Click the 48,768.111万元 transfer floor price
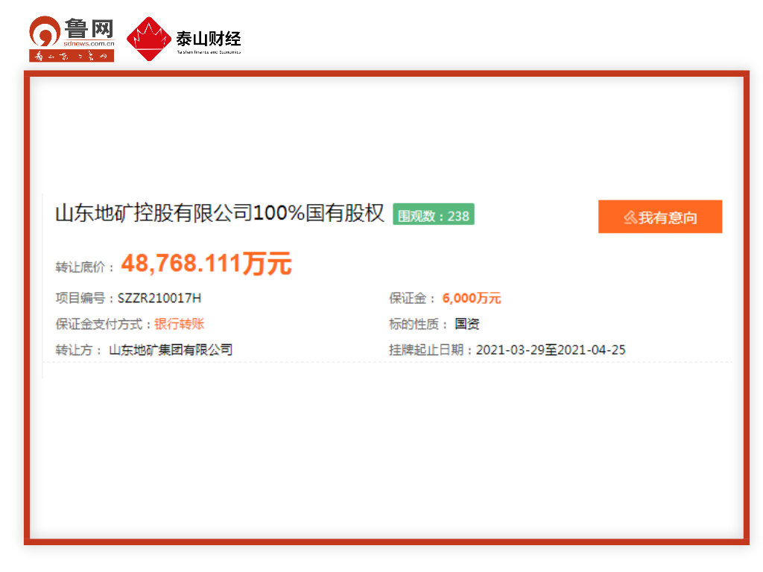The image size is (763, 572). click(x=206, y=264)
